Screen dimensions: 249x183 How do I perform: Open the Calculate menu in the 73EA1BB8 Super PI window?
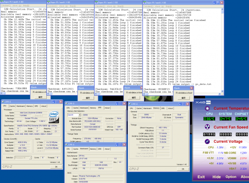tap(6, 5)
